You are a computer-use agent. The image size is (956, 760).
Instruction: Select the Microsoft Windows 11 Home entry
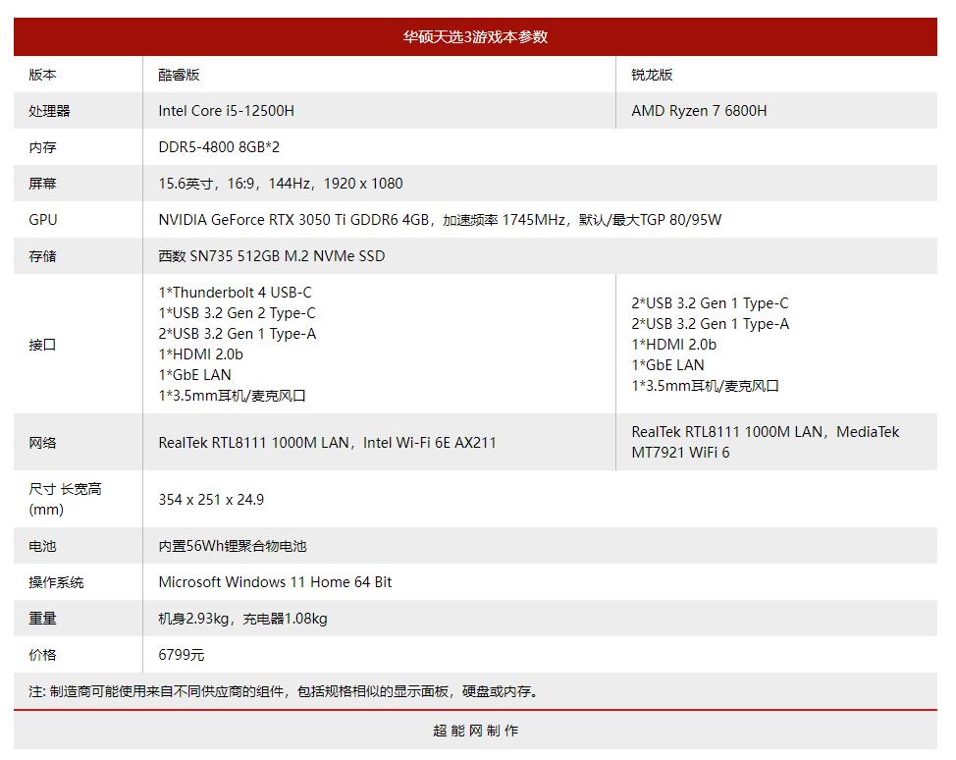[x=273, y=582]
